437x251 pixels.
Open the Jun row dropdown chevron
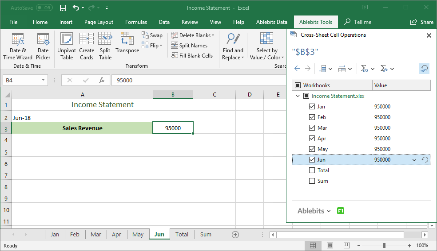point(414,160)
